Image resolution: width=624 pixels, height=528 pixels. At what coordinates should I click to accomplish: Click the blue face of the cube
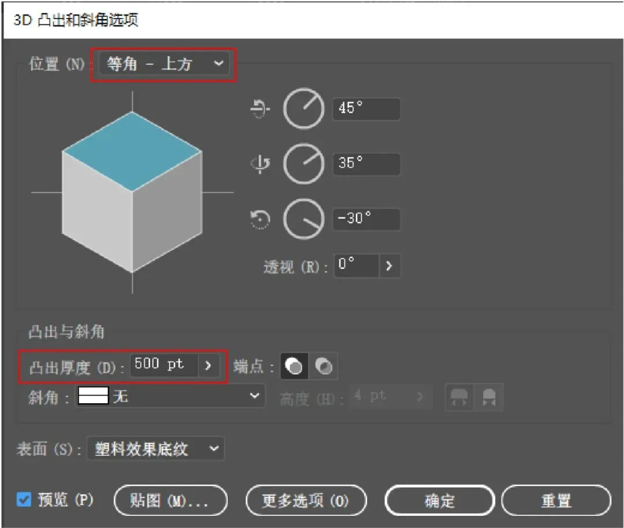[132, 151]
